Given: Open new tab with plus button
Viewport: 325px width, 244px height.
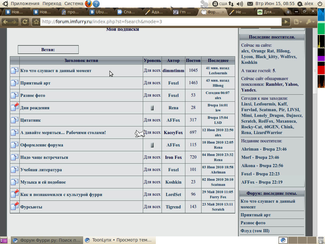Looking at the screenshot, I should coord(288,12).
